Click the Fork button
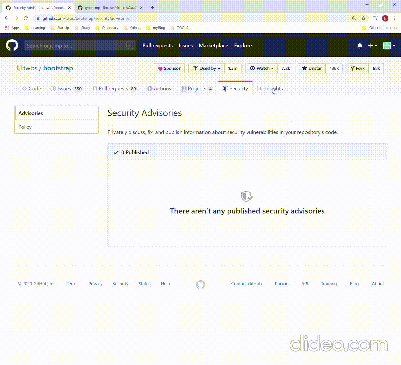The image size is (401, 365). [x=358, y=68]
